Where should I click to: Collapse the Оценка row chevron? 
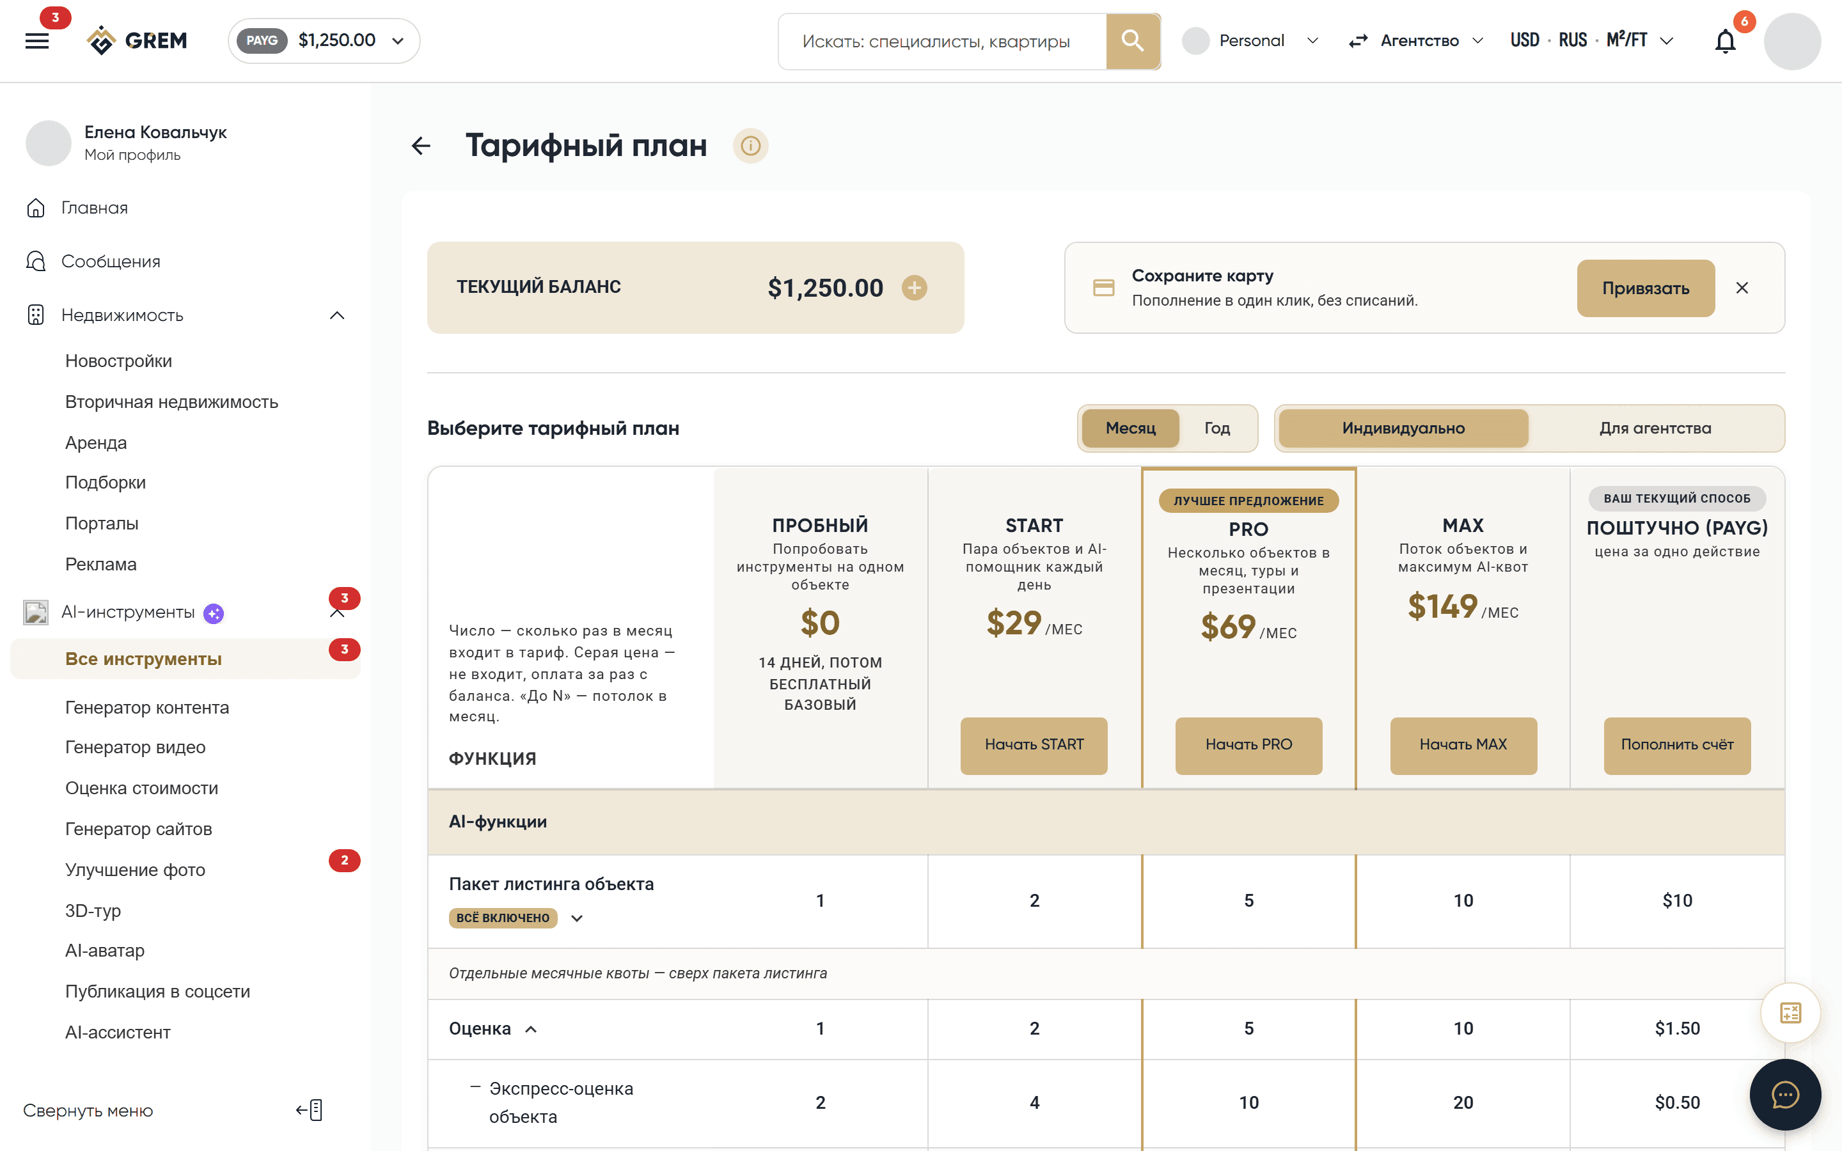(531, 1030)
